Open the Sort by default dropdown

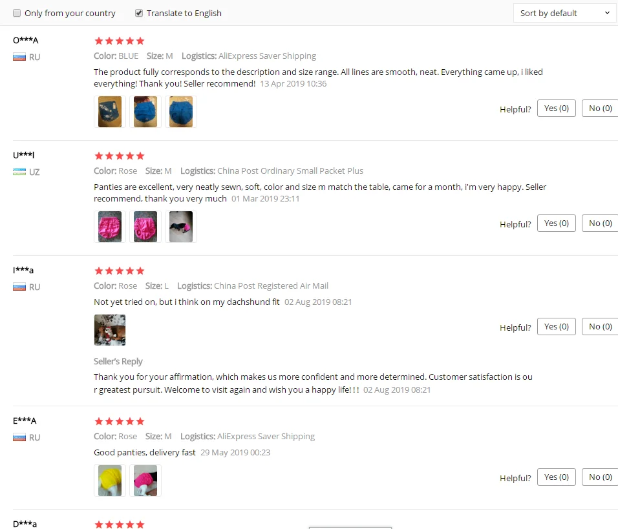coord(565,13)
